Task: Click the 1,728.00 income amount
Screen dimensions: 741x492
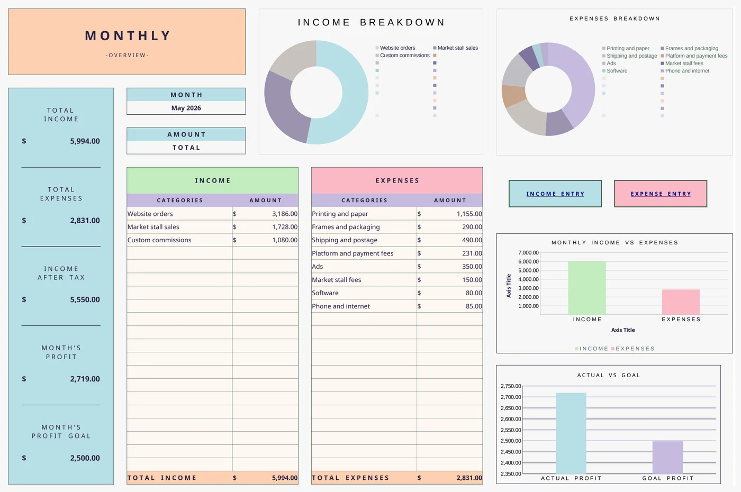Action: tap(265, 227)
